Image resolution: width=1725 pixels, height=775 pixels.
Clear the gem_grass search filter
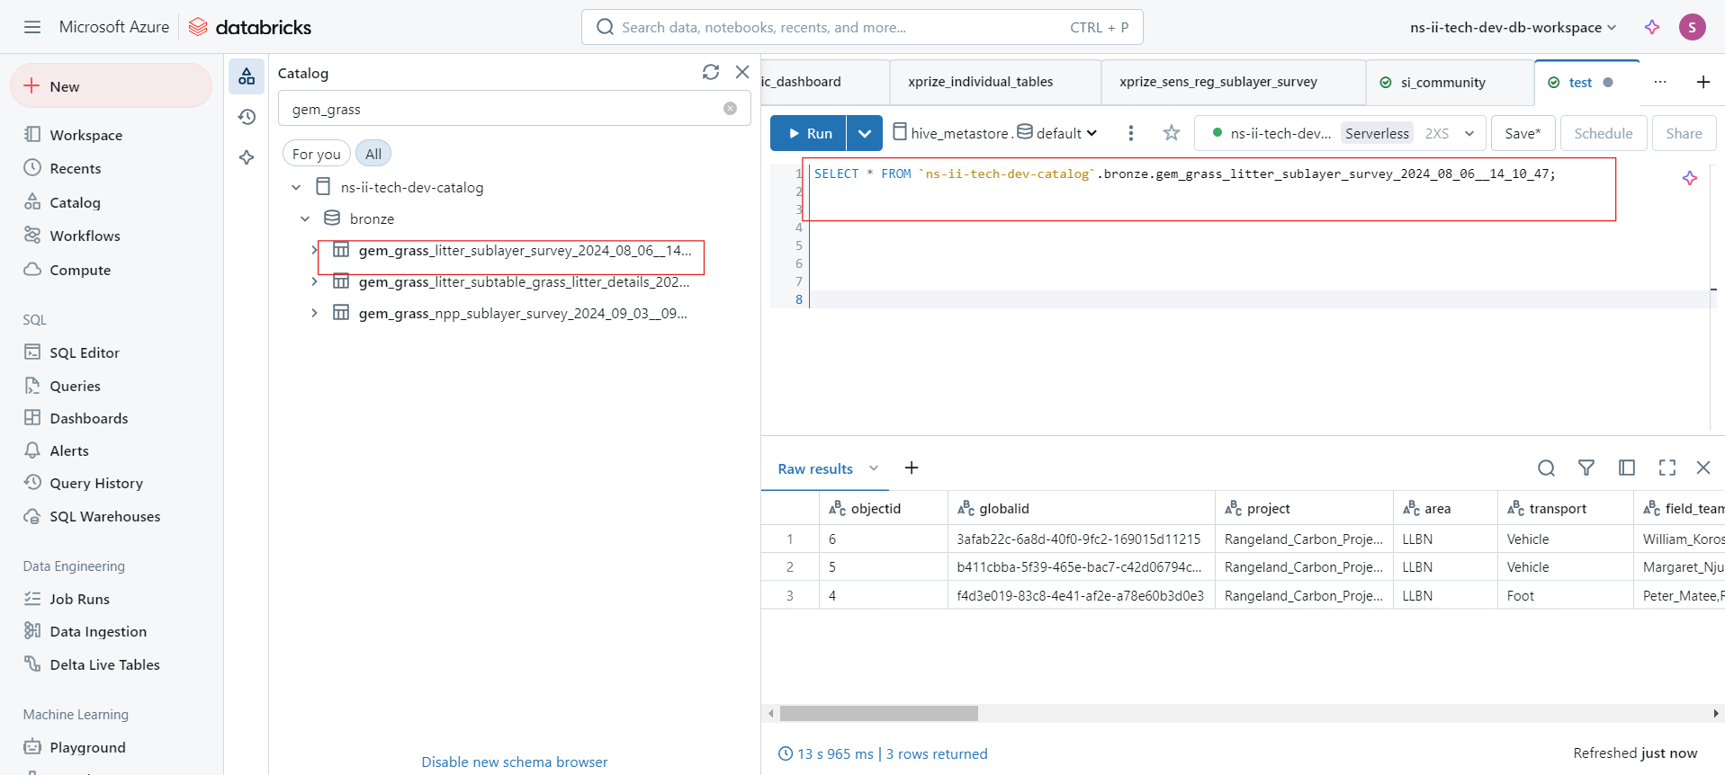coord(730,109)
